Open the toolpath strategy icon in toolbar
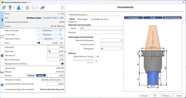Screen dimensions: 186x98 click(4, 8)
